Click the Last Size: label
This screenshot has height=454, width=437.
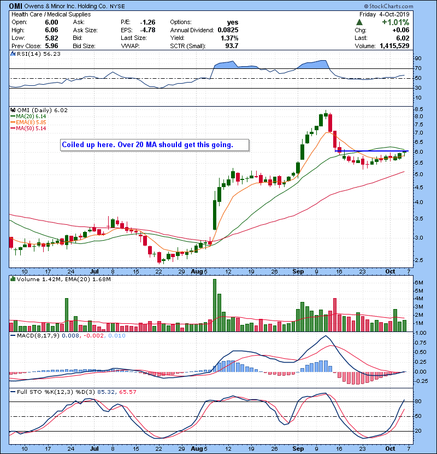click(x=134, y=38)
